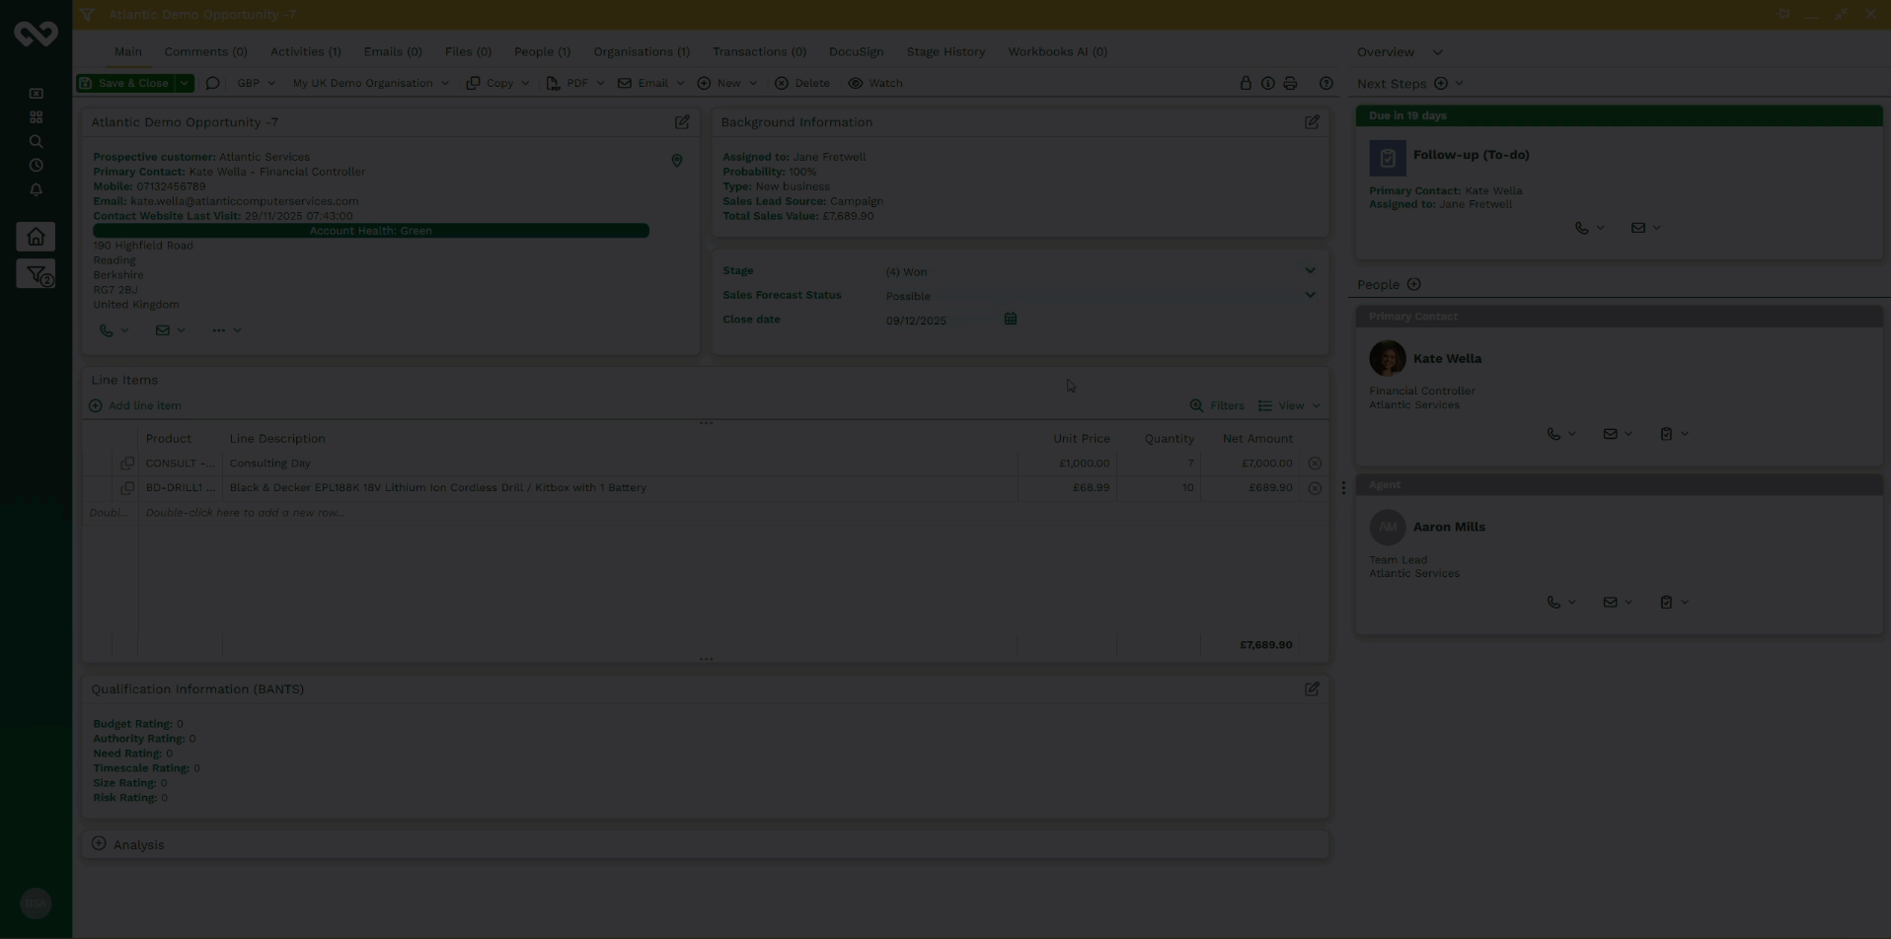Open Sales Forecast Status dropdown
This screenshot has height=939, width=1891.
point(1310,296)
